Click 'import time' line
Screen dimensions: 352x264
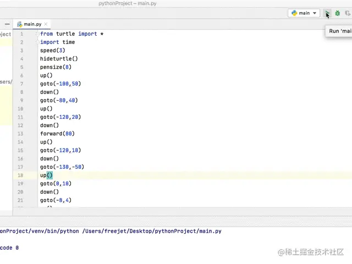[57, 42]
